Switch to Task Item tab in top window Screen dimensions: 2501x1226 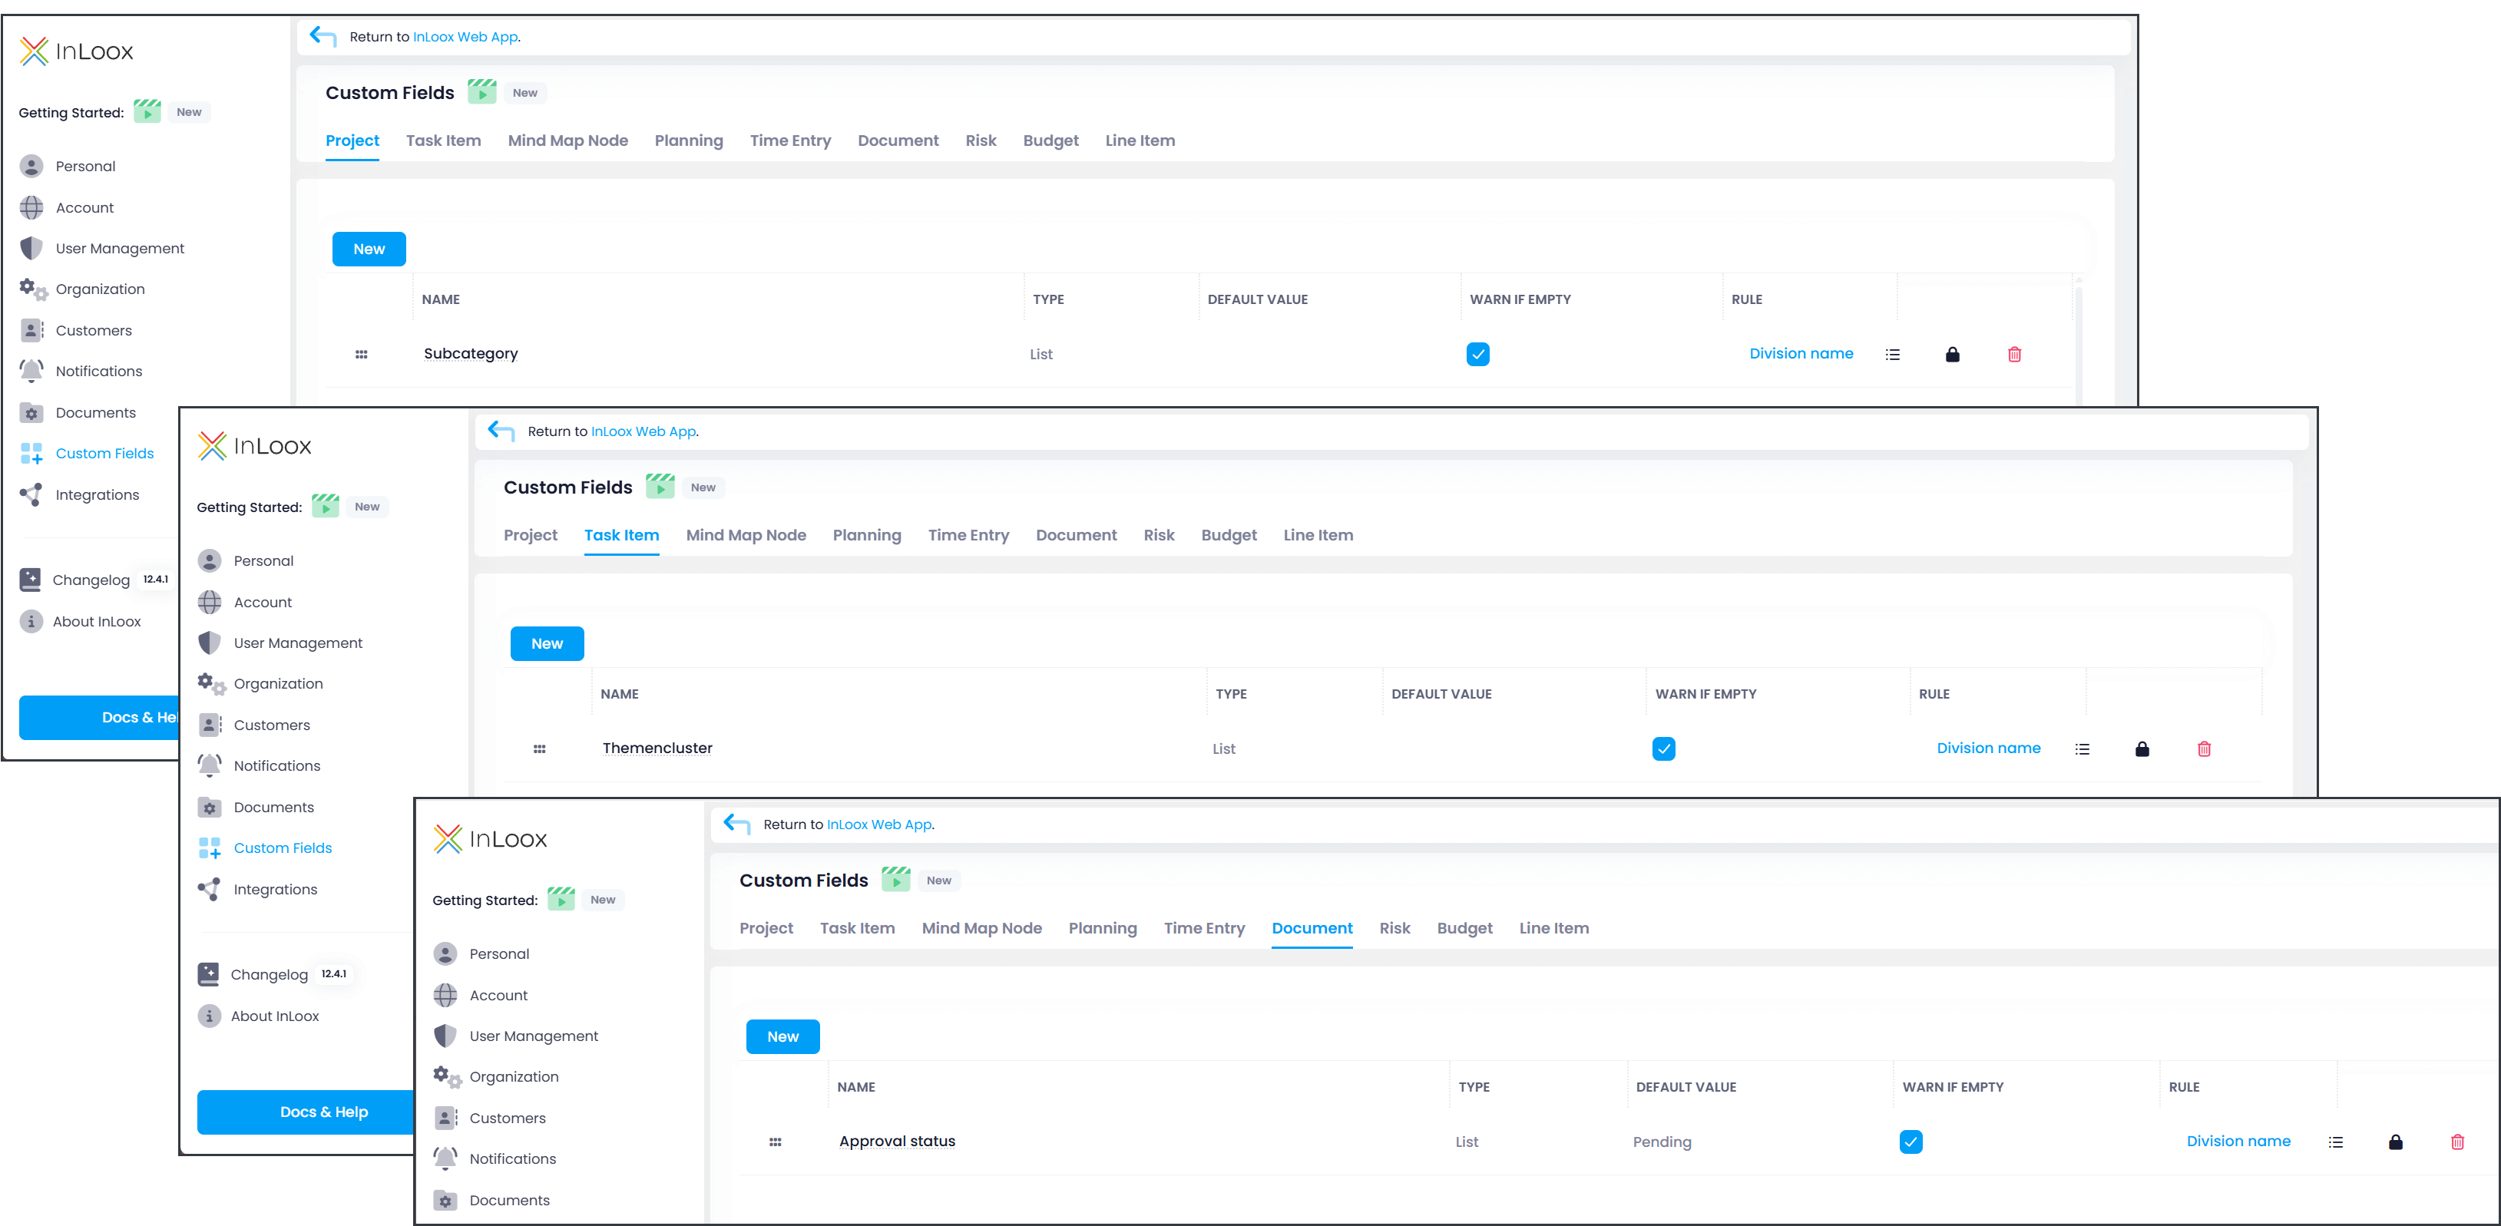point(443,140)
